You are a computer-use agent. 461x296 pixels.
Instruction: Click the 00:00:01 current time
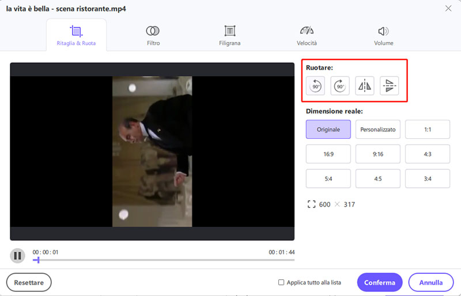46,252
